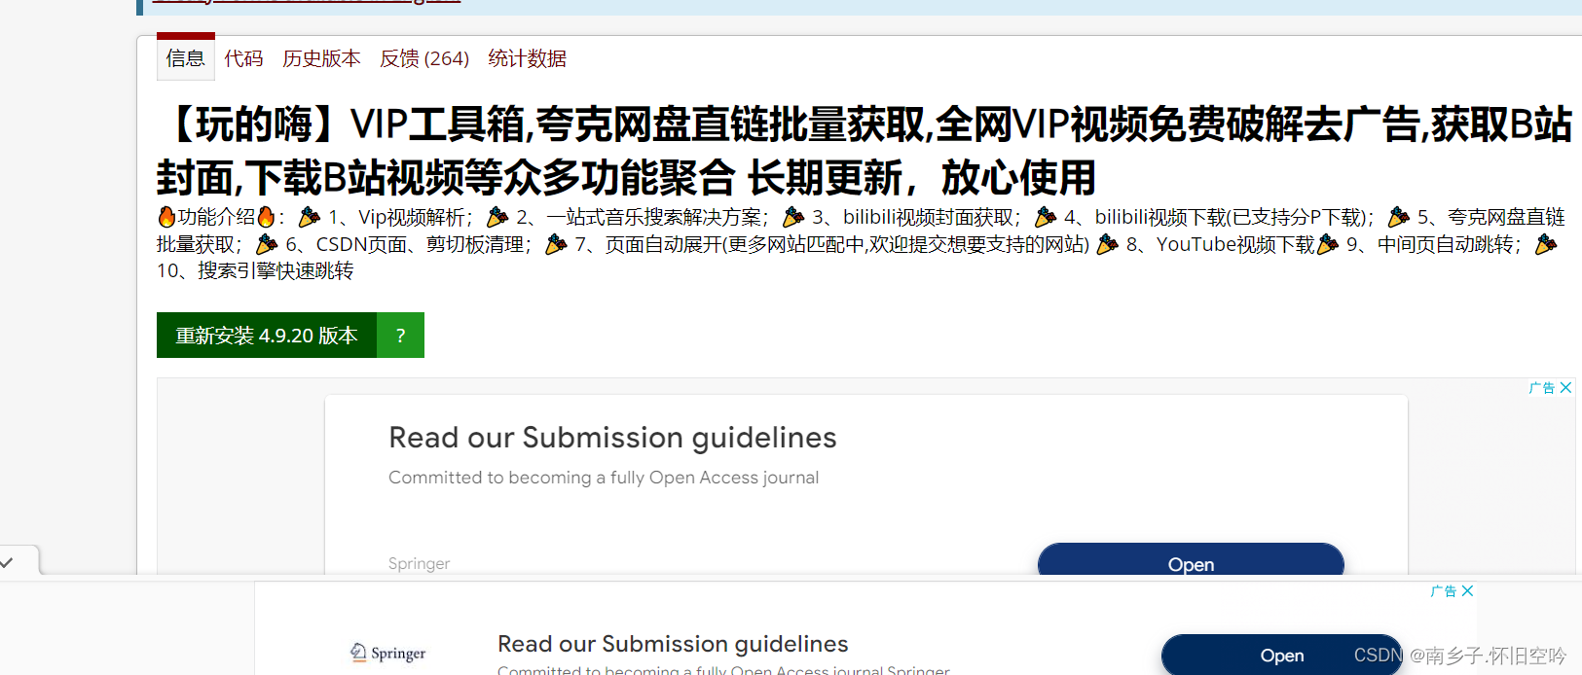Click 重新安装 4.9.20 版本 button
The width and height of the screenshot is (1582, 675).
pyautogui.click(x=267, y=336)
